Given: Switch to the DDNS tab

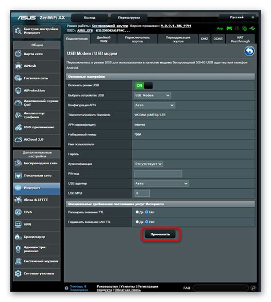Looking at the screenshot, I should 218,39.
